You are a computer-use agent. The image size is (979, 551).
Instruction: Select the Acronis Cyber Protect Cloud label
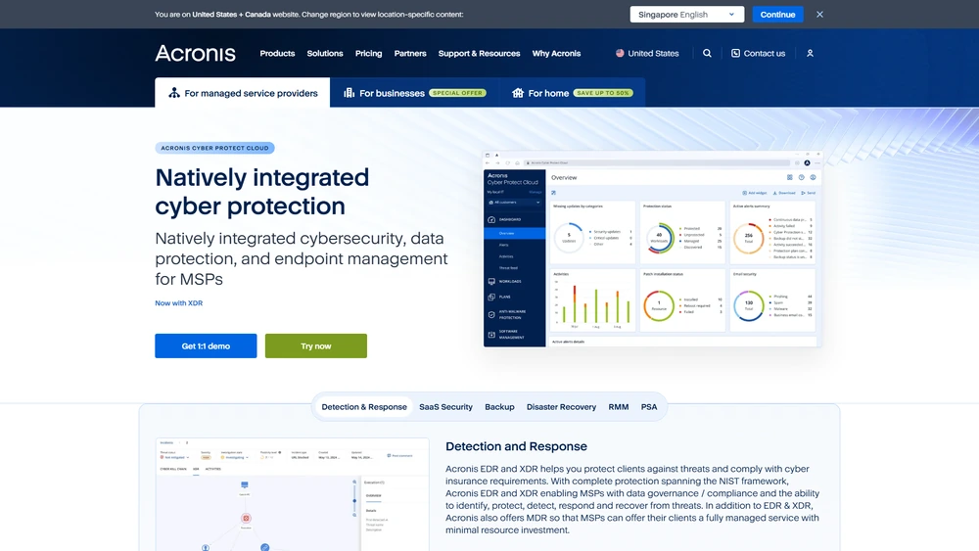tap(214, 148)
